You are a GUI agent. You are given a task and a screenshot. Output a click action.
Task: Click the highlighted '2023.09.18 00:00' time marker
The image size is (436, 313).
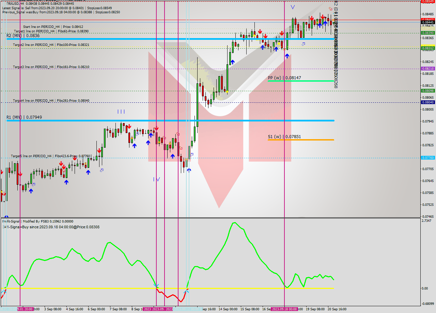click(284, 309)
